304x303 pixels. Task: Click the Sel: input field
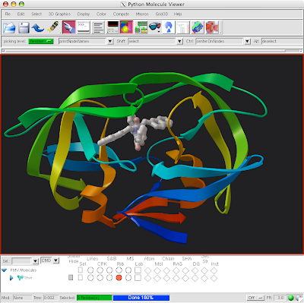21,260
